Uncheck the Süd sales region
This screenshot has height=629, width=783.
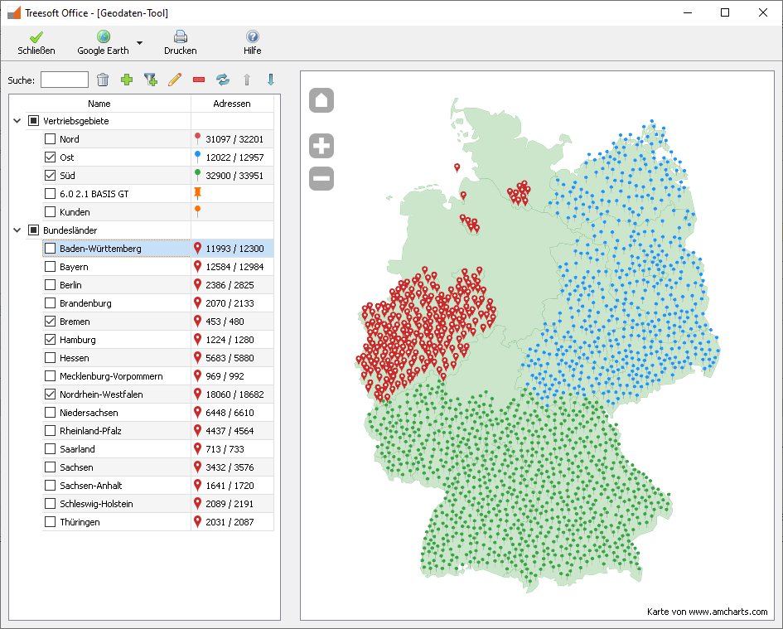(50, 176)
